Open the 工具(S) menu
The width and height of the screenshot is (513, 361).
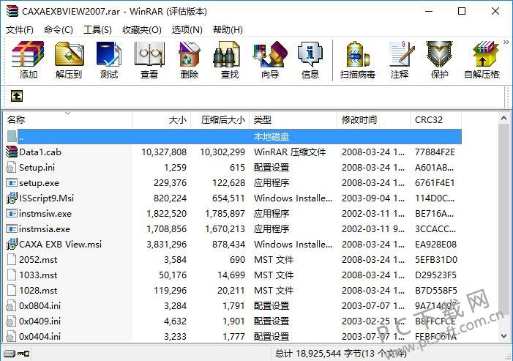[x=97, y=30]
